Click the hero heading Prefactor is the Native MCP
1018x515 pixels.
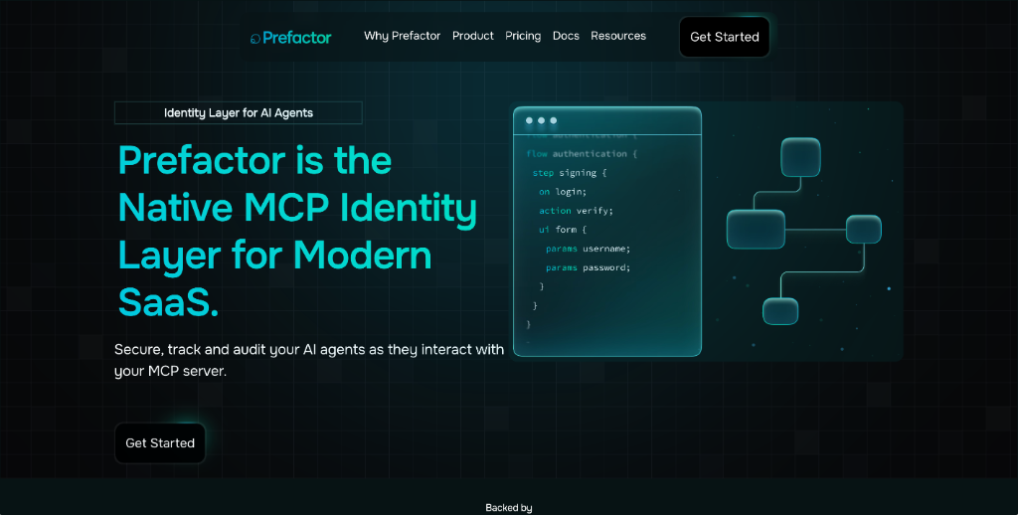[x=297, y=232]
